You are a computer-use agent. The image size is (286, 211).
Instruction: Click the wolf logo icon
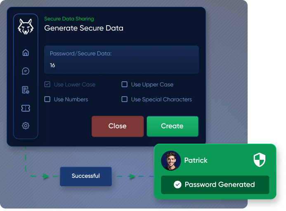[26, 27]
